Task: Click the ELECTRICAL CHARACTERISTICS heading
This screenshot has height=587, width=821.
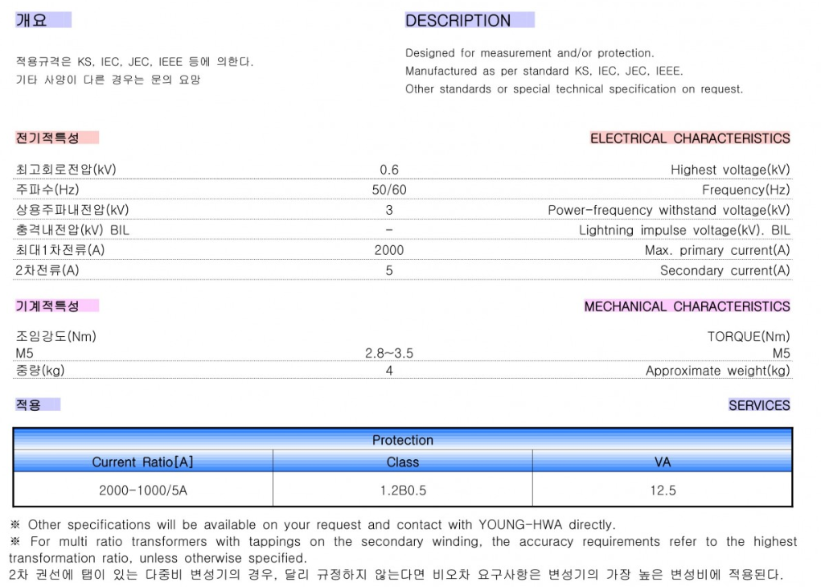Action: coord(690,138)
